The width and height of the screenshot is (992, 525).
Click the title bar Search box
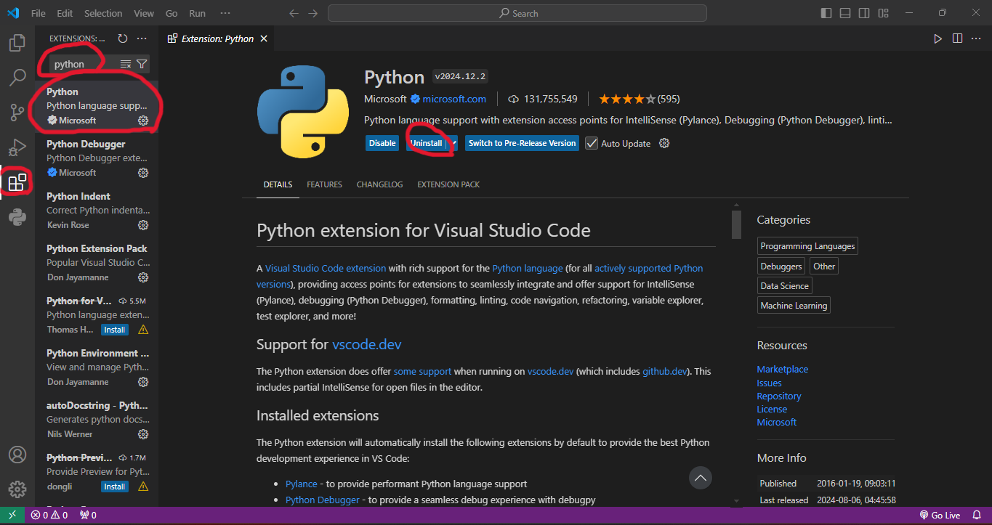coord(517,13)
